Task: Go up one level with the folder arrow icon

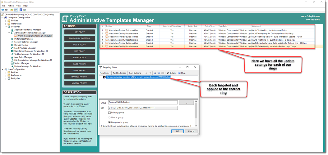Action: tap(12, 10)
